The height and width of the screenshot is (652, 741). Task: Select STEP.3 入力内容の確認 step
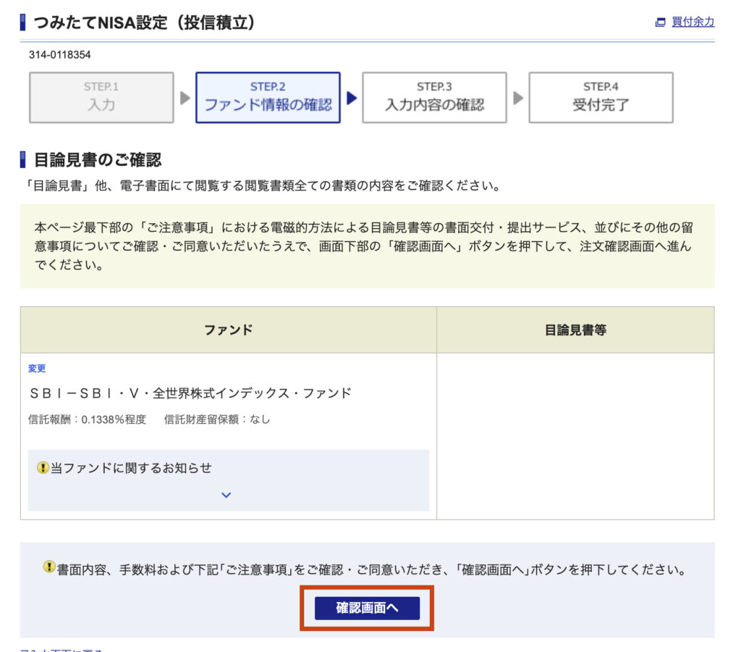point(434,98)
